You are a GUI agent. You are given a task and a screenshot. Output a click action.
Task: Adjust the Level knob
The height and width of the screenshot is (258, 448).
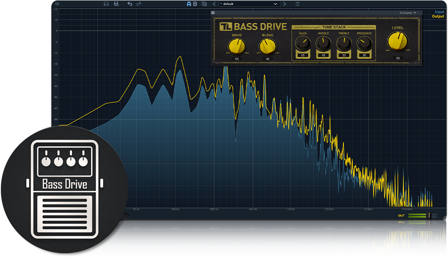tap(398, 41)
